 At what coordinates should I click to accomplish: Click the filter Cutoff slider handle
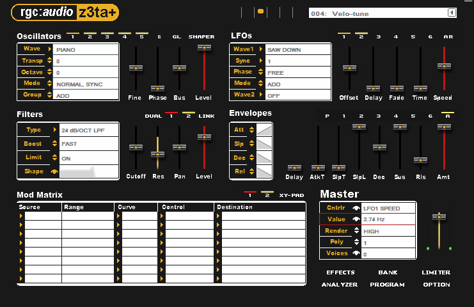click(136, 147)
